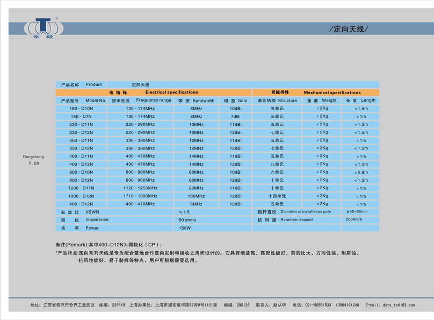The height and width of the screenshot is (320, 434).
Task: Click the P. 09 page number
Action: 34,162
